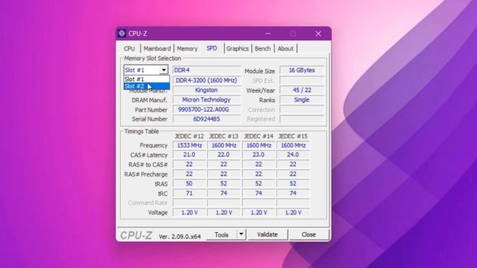The width and height of the screenshot is (477, 268).
Task: Click the empty SPD Ext. field
Action: click(x=302, y=80)
